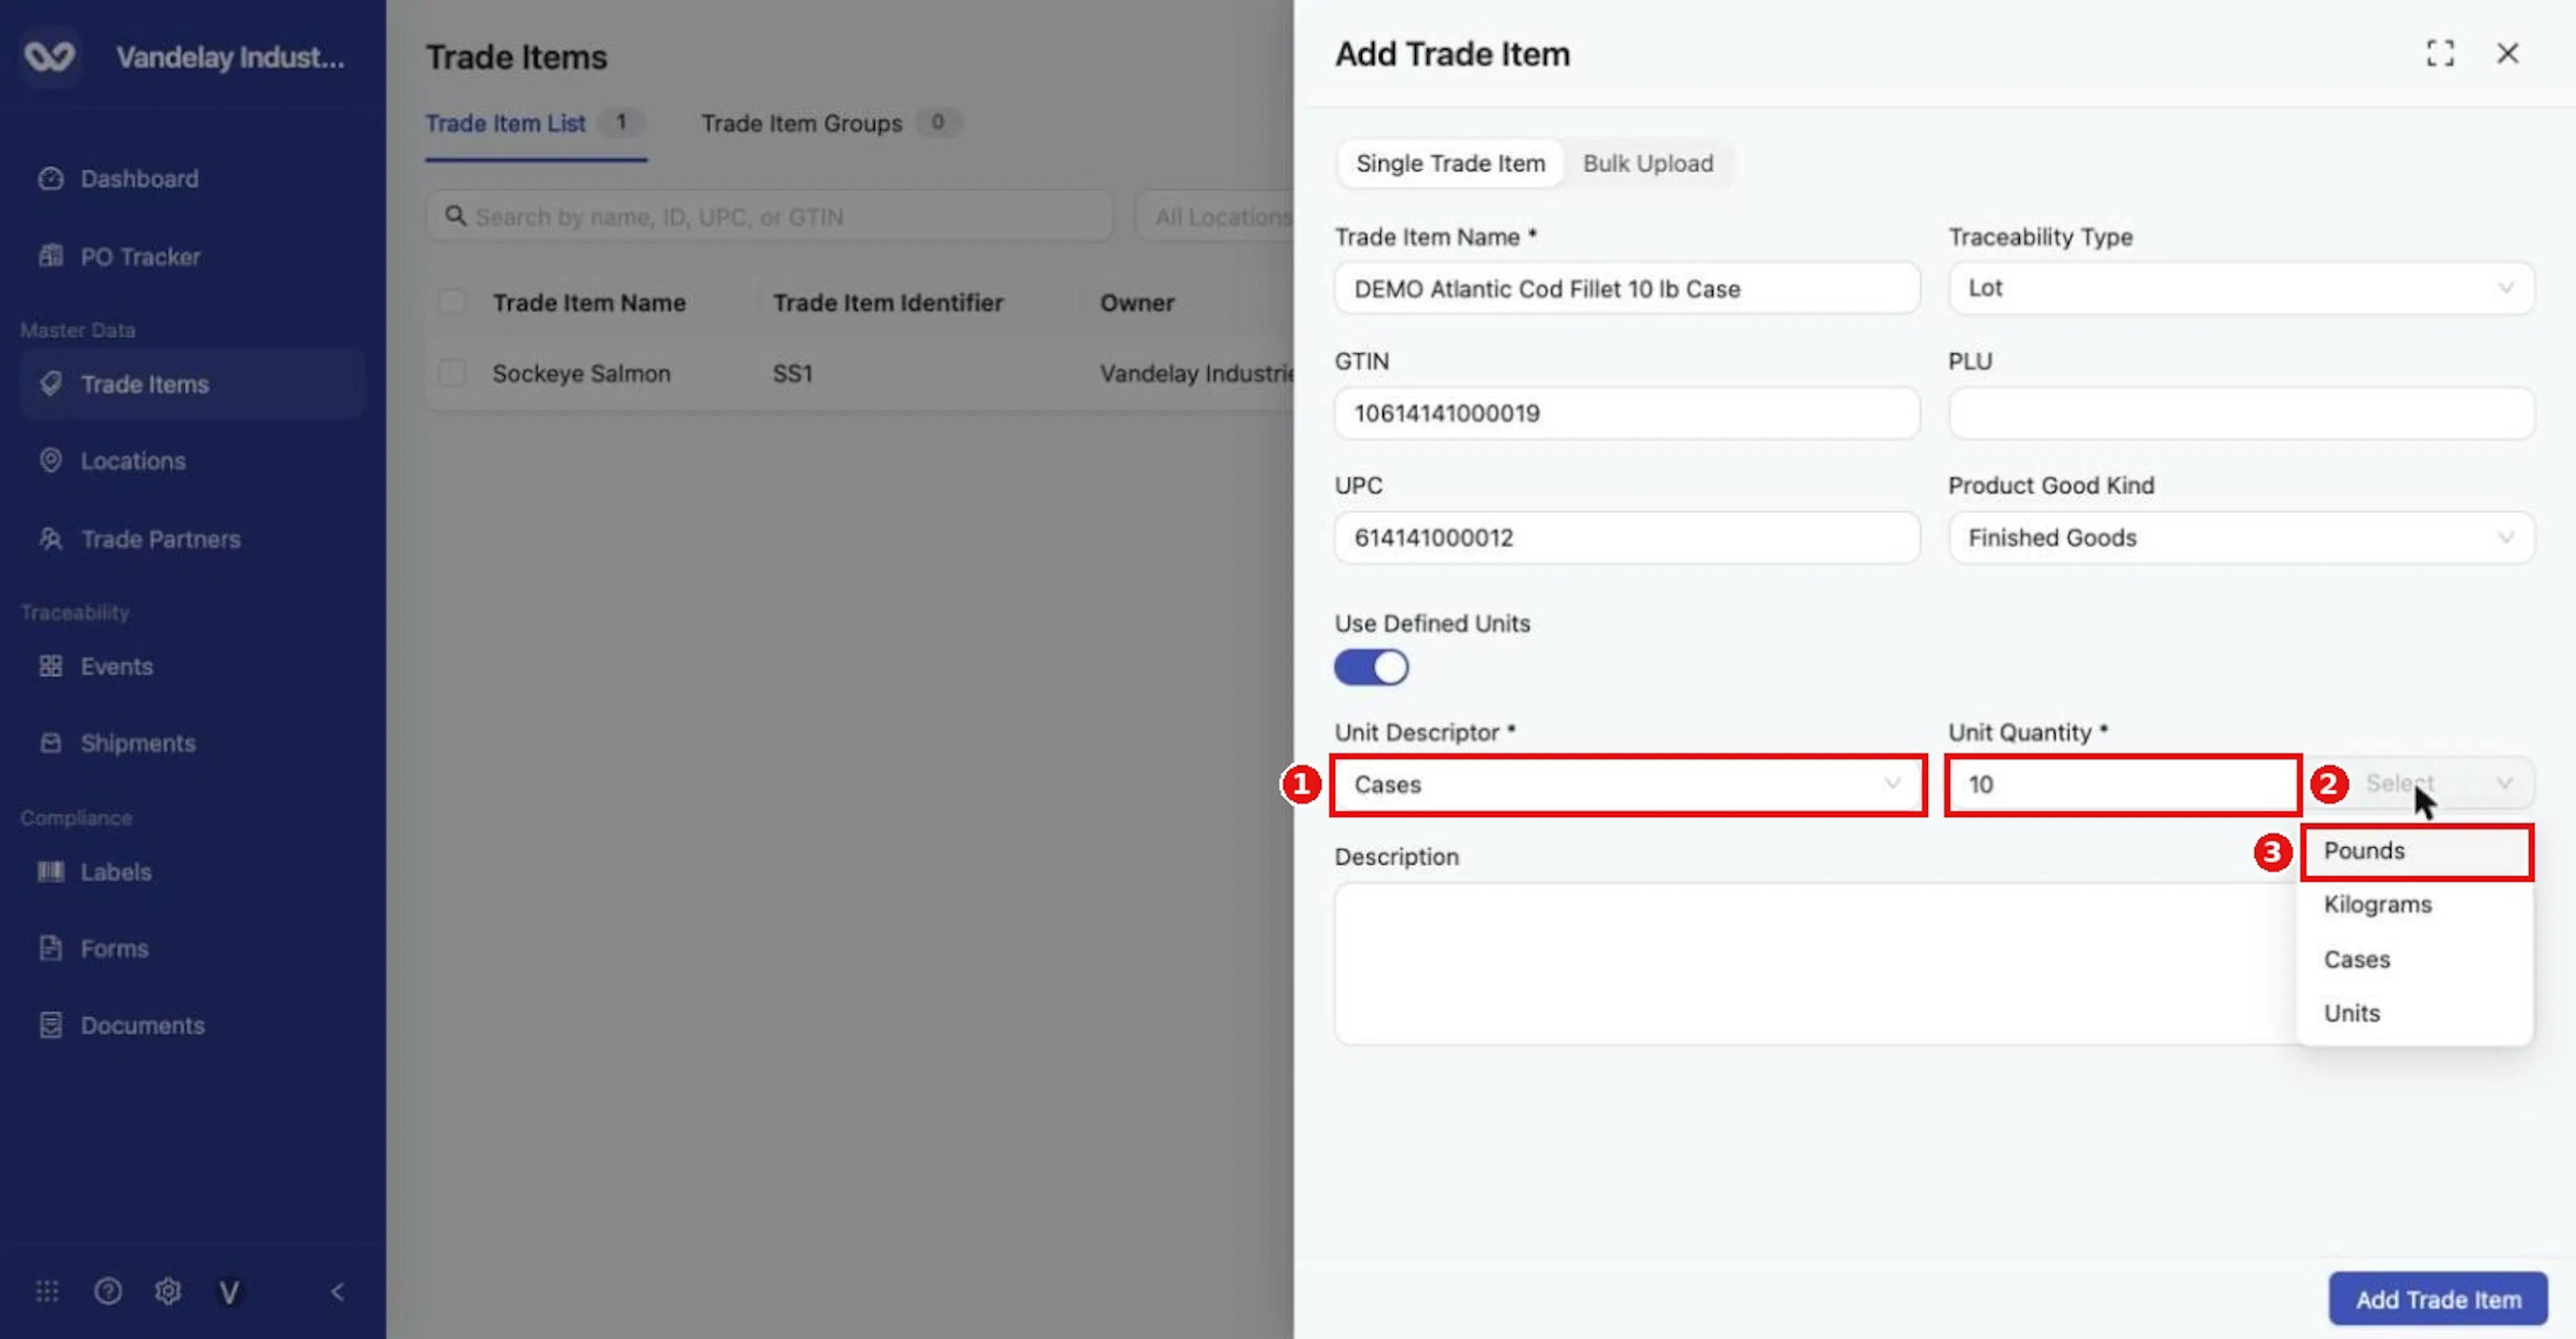Open the Labels barcode icon
The width and height of the screenshot is (2576, 1339).
[x=50, y=872]
